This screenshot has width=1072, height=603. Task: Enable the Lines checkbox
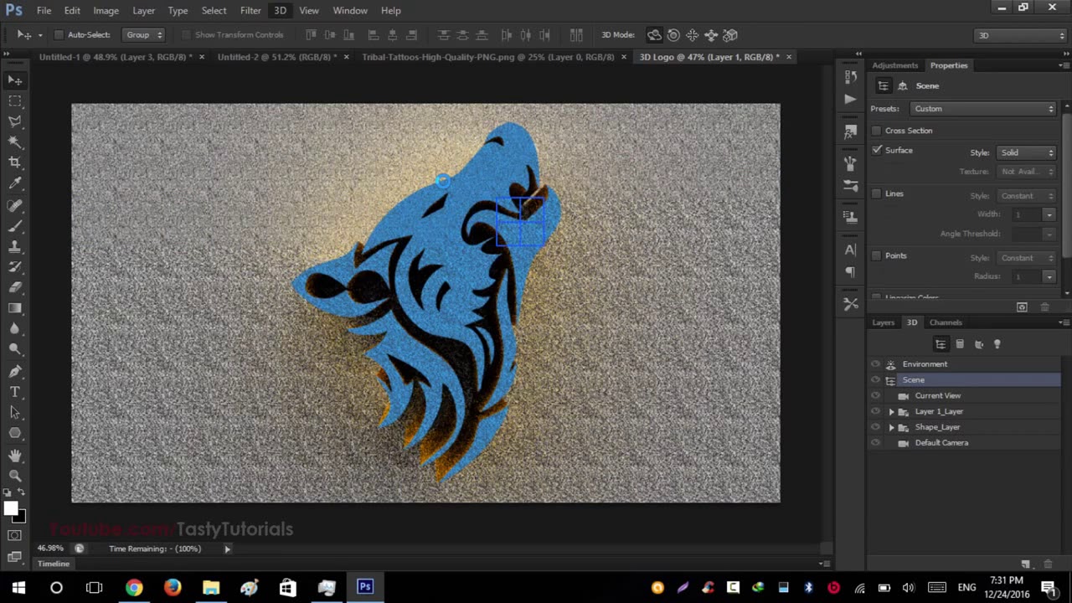click(877, 194)
